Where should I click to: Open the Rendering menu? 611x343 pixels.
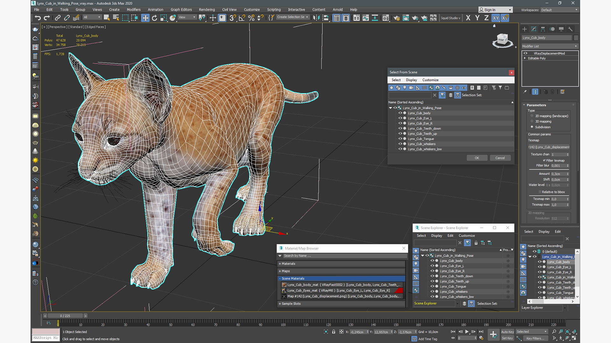(207, 10)
